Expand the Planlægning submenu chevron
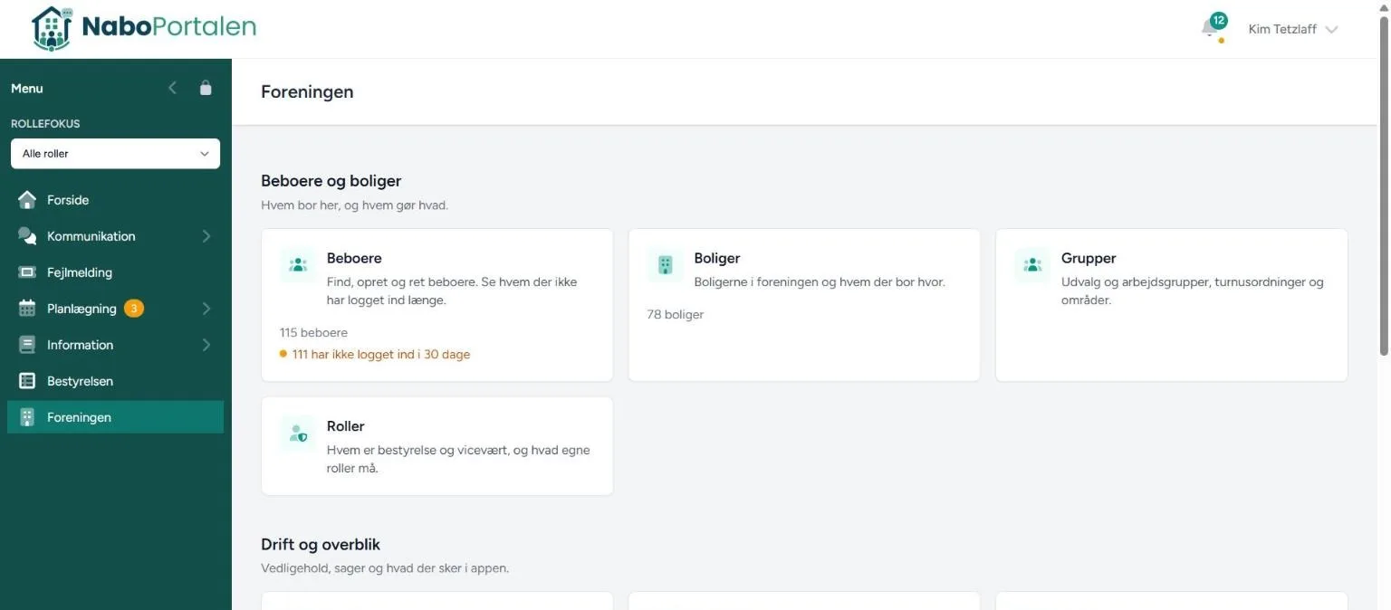This screenshot has height=610, width=1391. pyautogui.click(x=206, y=309)
